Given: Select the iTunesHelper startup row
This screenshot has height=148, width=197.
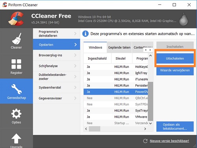Looking at the screenshot, I should pos(116,79).
